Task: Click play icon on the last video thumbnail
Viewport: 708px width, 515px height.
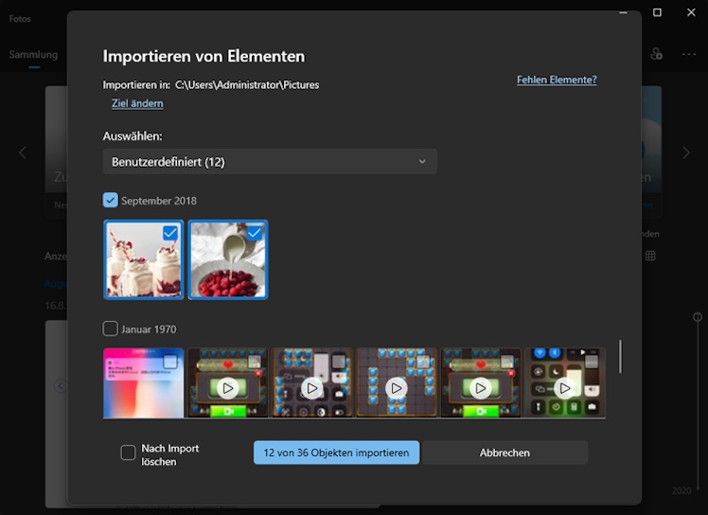Action: point(565,387)
